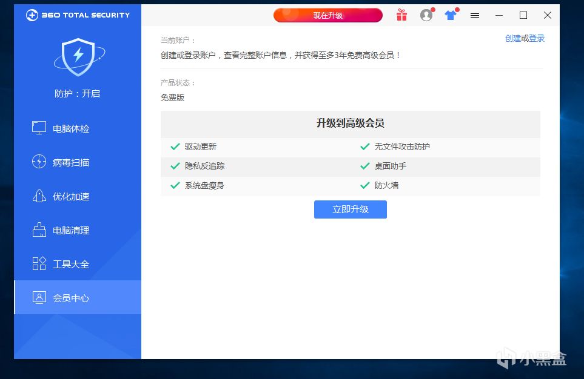Click the 登录 link
The height and width of the screenshot is (379, 584).
(537, 38)
